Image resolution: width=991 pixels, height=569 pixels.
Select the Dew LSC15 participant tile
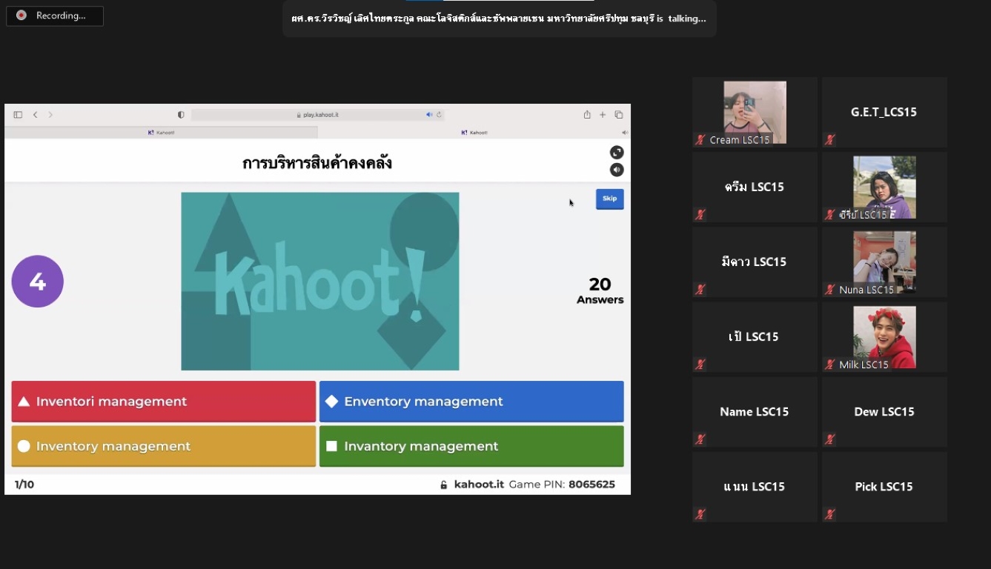coord(884,412)
